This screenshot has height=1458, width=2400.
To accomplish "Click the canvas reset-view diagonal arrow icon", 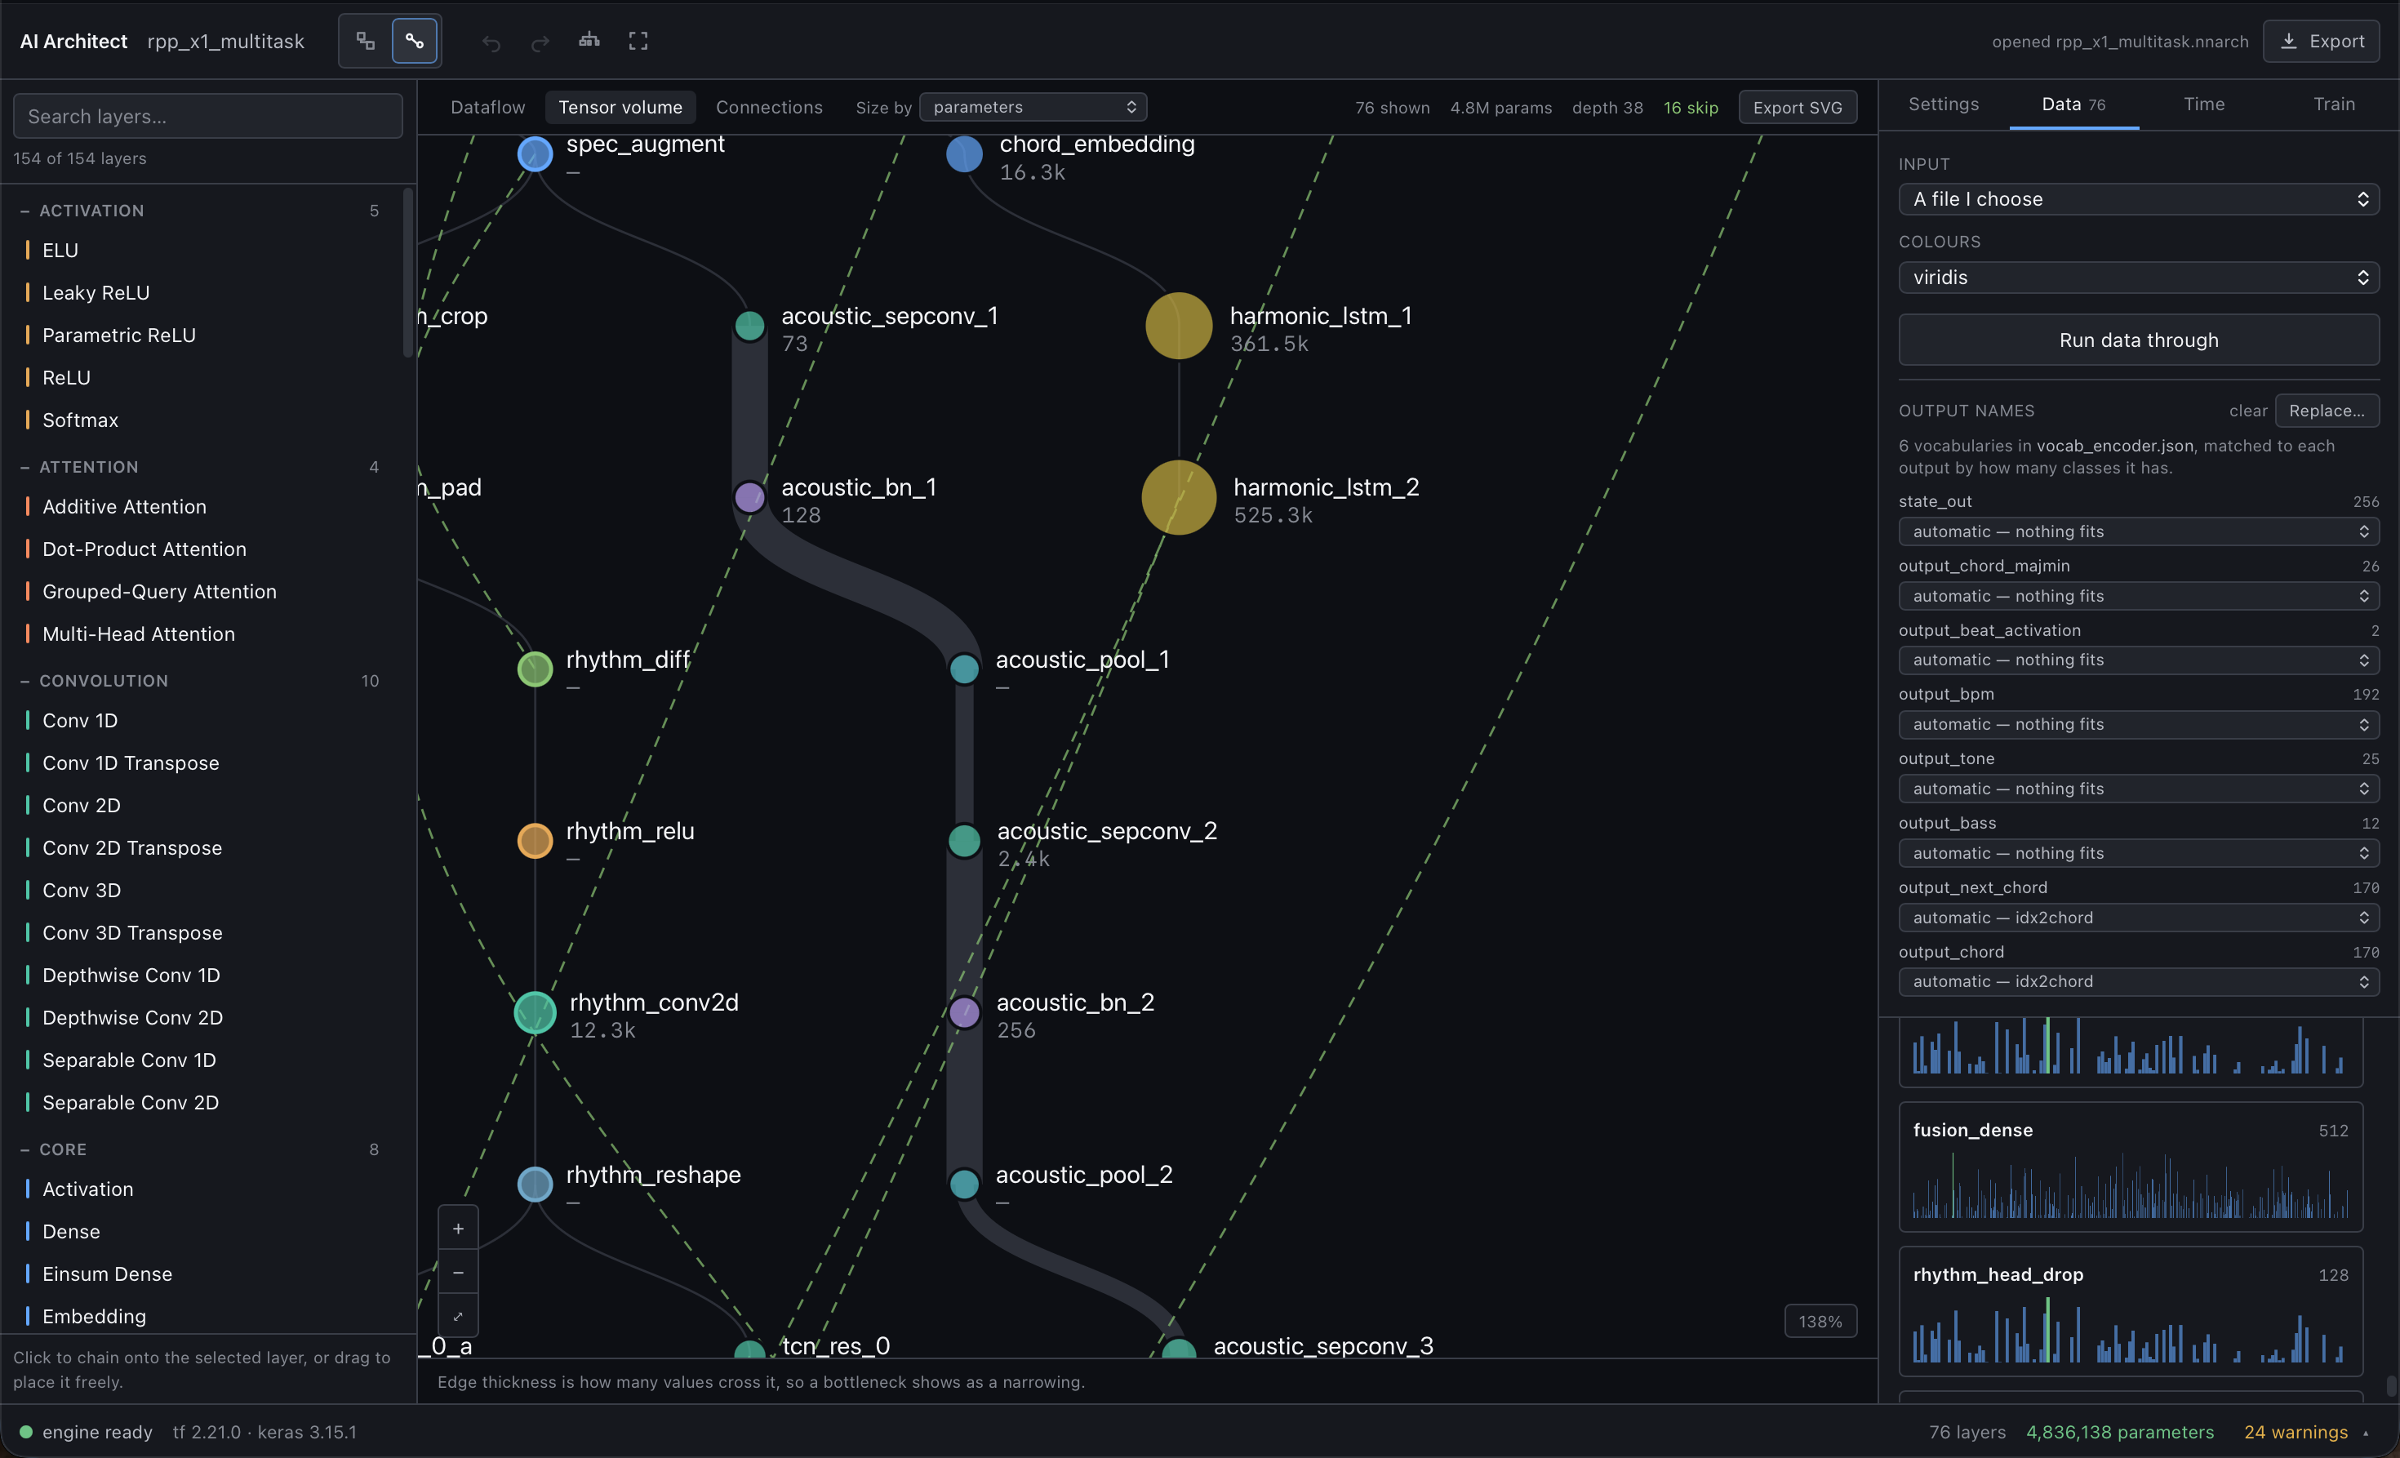I will pos(458,1316).
